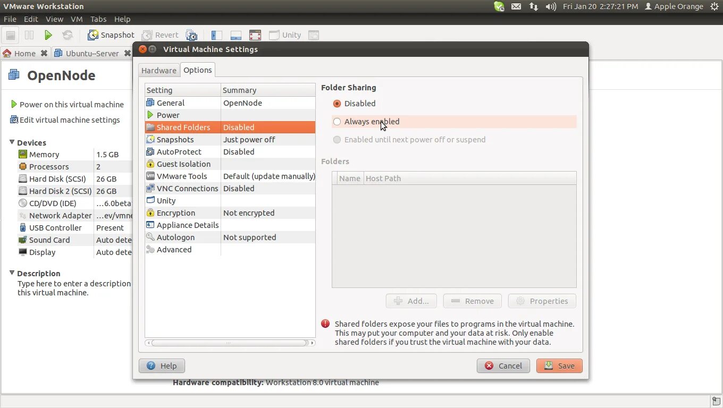
Task: Click the Cancel button
Action: coord(503,366)
